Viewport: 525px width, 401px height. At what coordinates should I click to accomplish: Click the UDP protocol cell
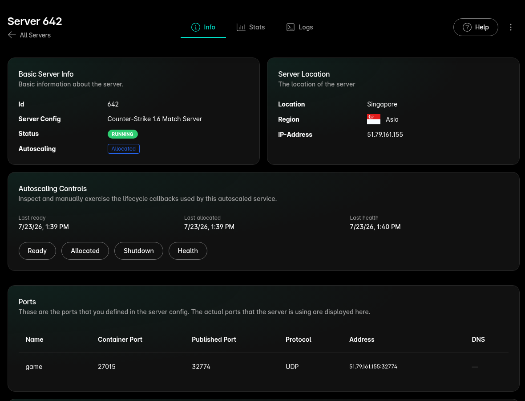click(x=292, y=367)
